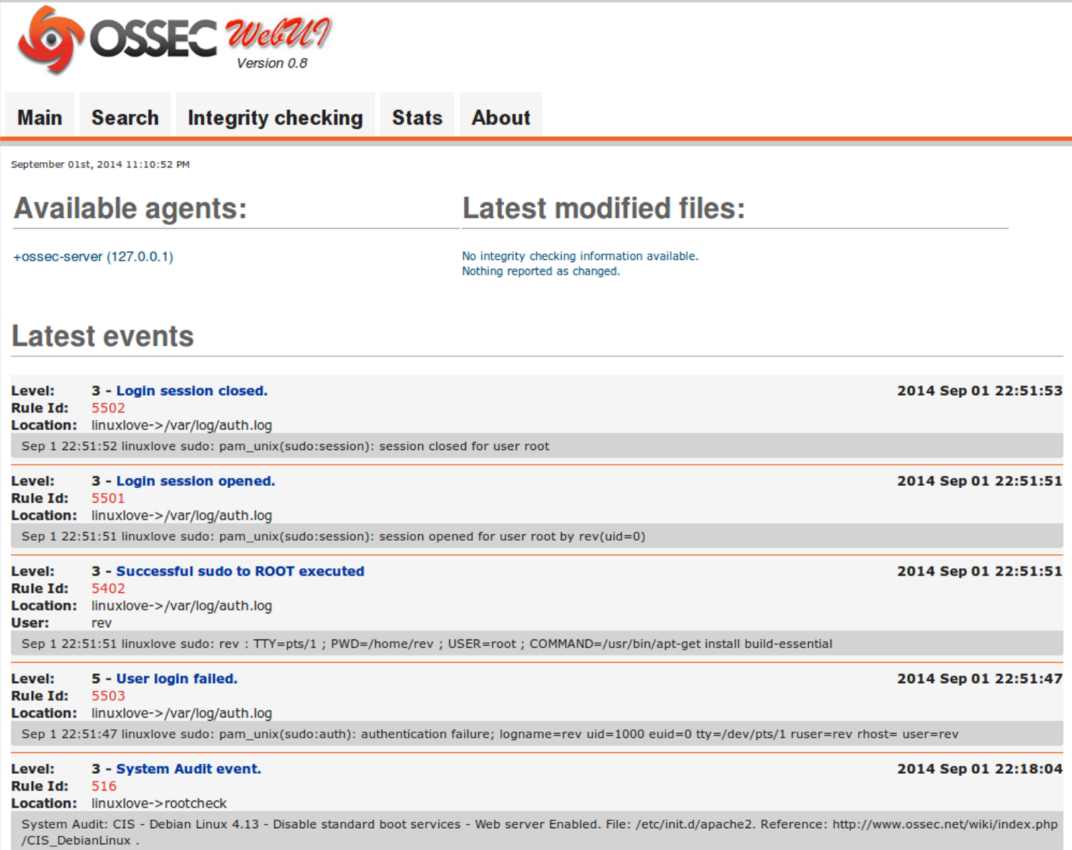Click rule ID 5503
This screenshot has height=850, width=1072.
tap(108, 696)
